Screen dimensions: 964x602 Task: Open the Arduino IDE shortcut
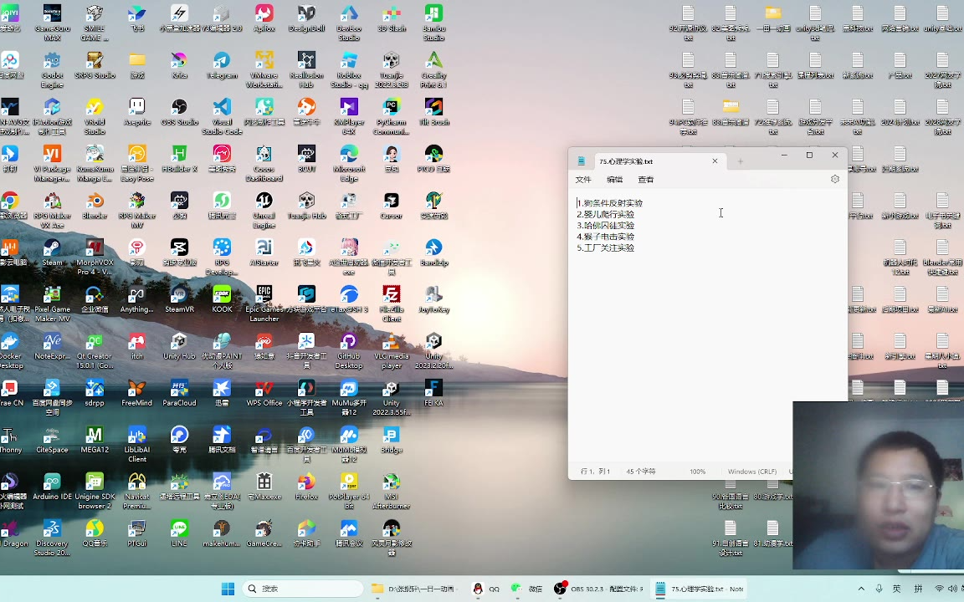[x=52, y=487]
